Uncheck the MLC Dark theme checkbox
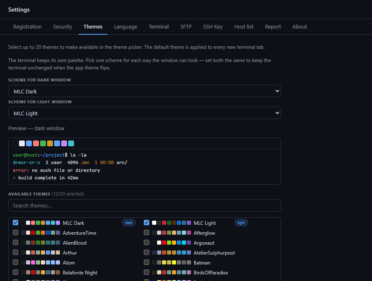The image size is (372, 281). (x=15, y=223)
